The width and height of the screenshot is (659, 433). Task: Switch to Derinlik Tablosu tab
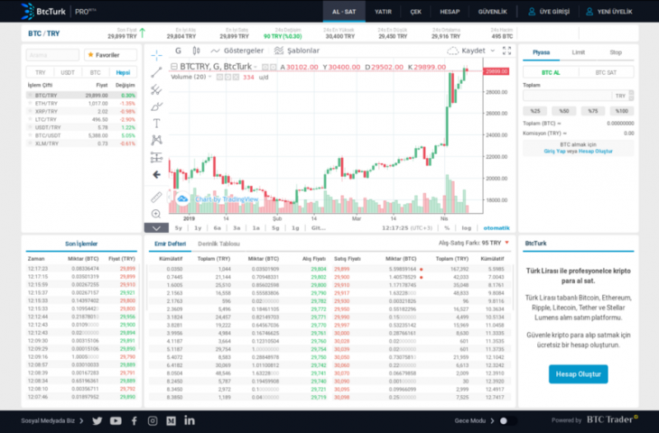218,244
